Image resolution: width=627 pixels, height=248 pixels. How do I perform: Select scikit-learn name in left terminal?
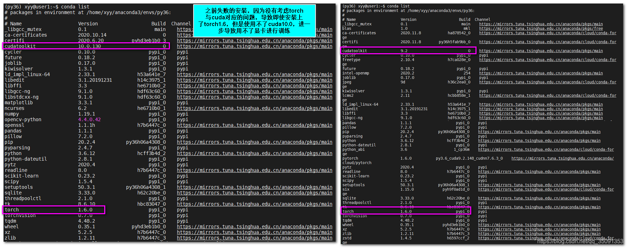point(22,176)
